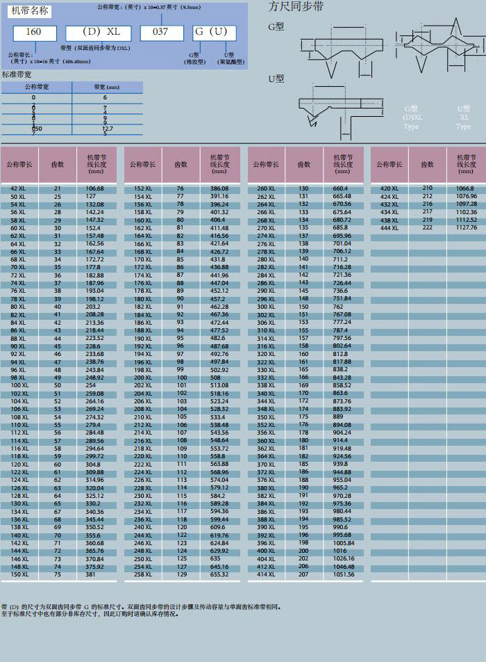This screenshot has width=486, height=662.
Task: Click the 1127.76 pitch length value
Action: point(467,227)
